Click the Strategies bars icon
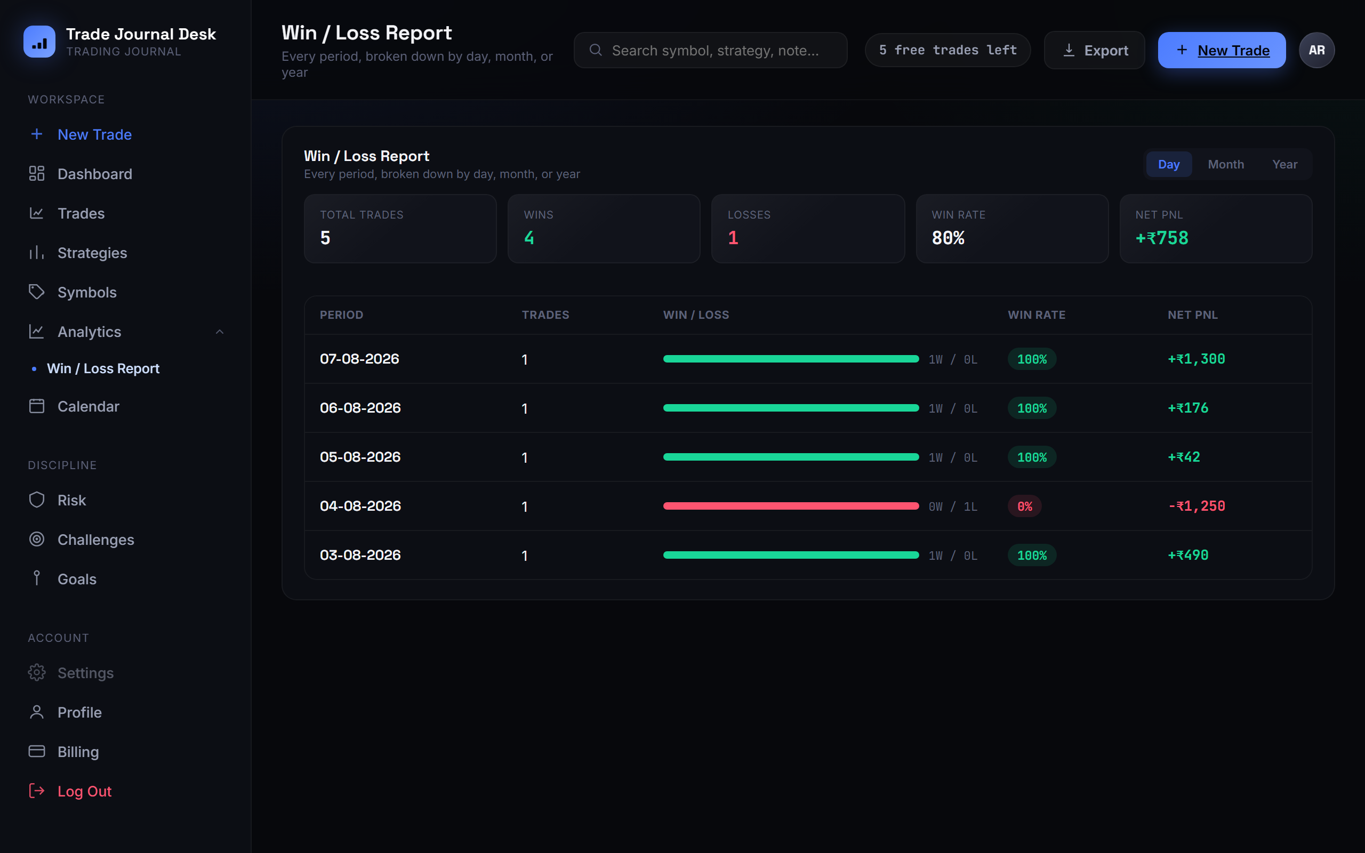1365x853 pixels. tap(37, 253)
